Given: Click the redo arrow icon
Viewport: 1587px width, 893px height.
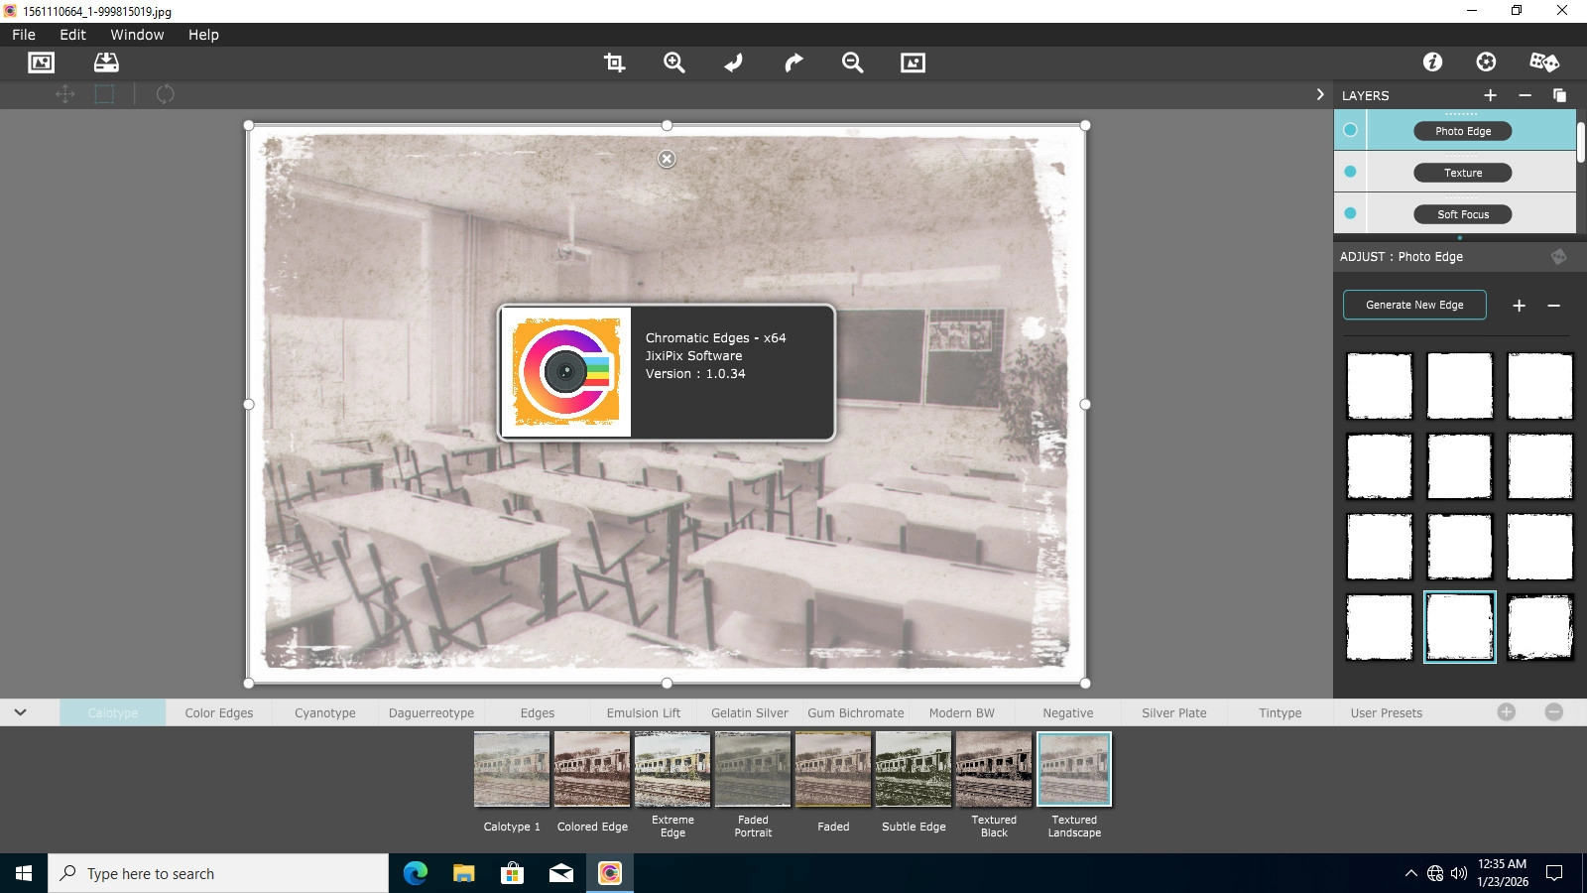Looking at the screenshot, I should click(793, 63).
